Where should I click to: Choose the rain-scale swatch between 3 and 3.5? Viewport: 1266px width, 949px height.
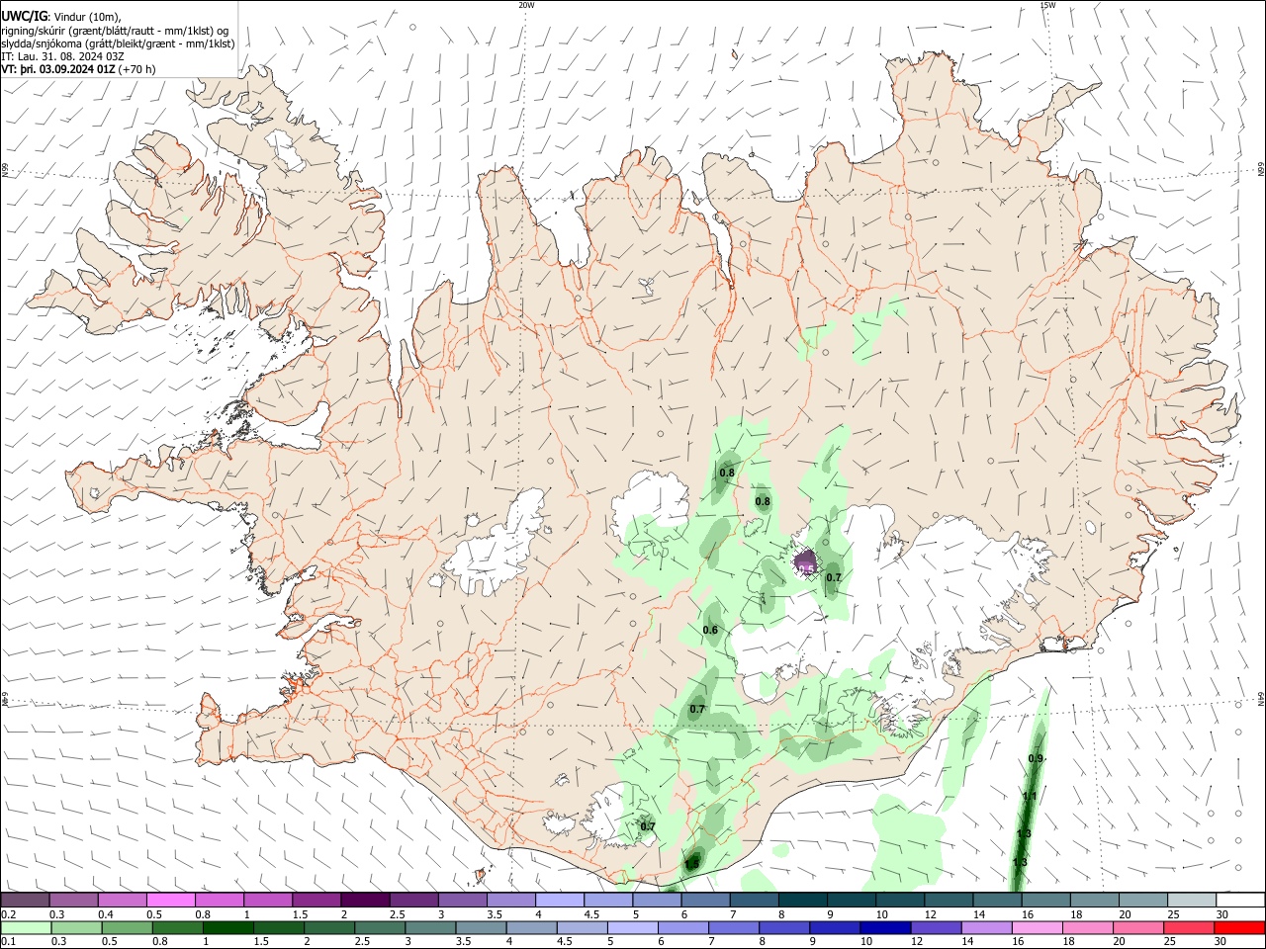pyautogui.click(x=431, y=927)
